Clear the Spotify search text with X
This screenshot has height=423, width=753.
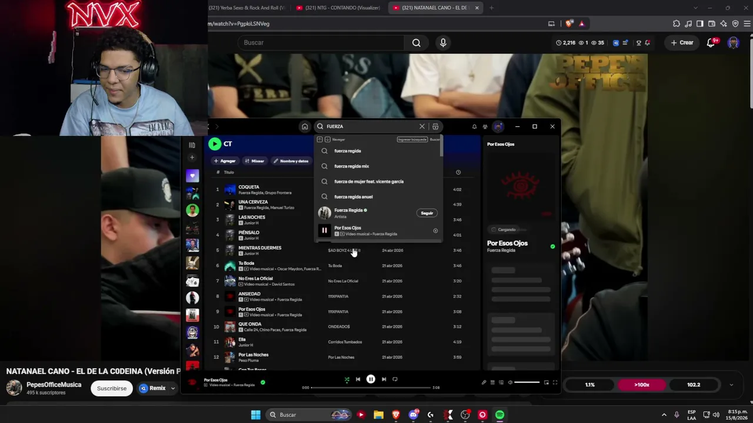(x=422, y=126)
